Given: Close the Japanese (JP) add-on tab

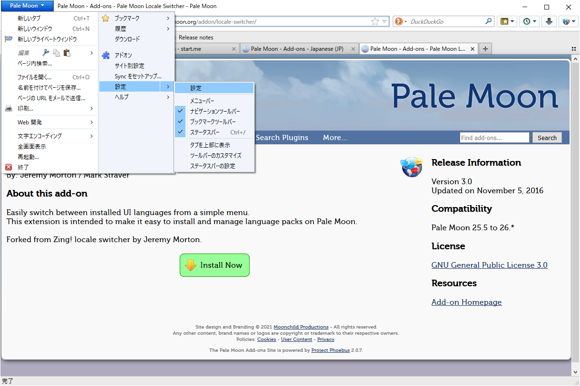Looking at the screenshot, I should (x=353, y=49).
